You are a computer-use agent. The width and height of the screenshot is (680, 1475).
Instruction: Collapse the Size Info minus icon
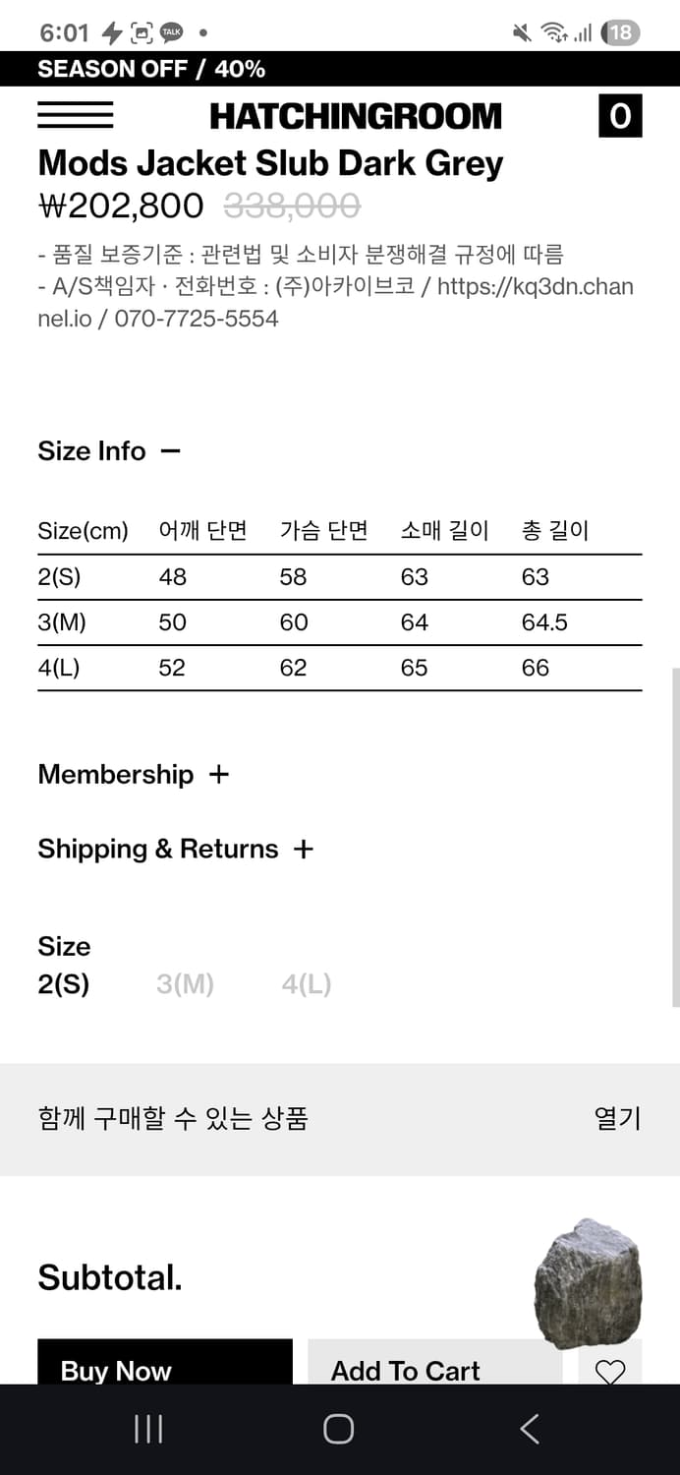(170, 451)
